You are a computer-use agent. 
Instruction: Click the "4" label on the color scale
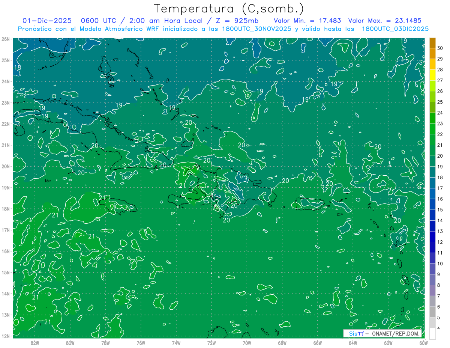pyautogui.click(x=439, y=328)
